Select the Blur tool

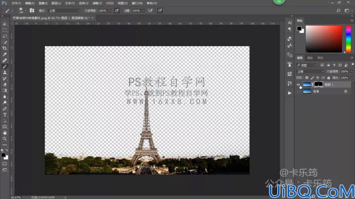pyautogui.click(x=4, y=97)
